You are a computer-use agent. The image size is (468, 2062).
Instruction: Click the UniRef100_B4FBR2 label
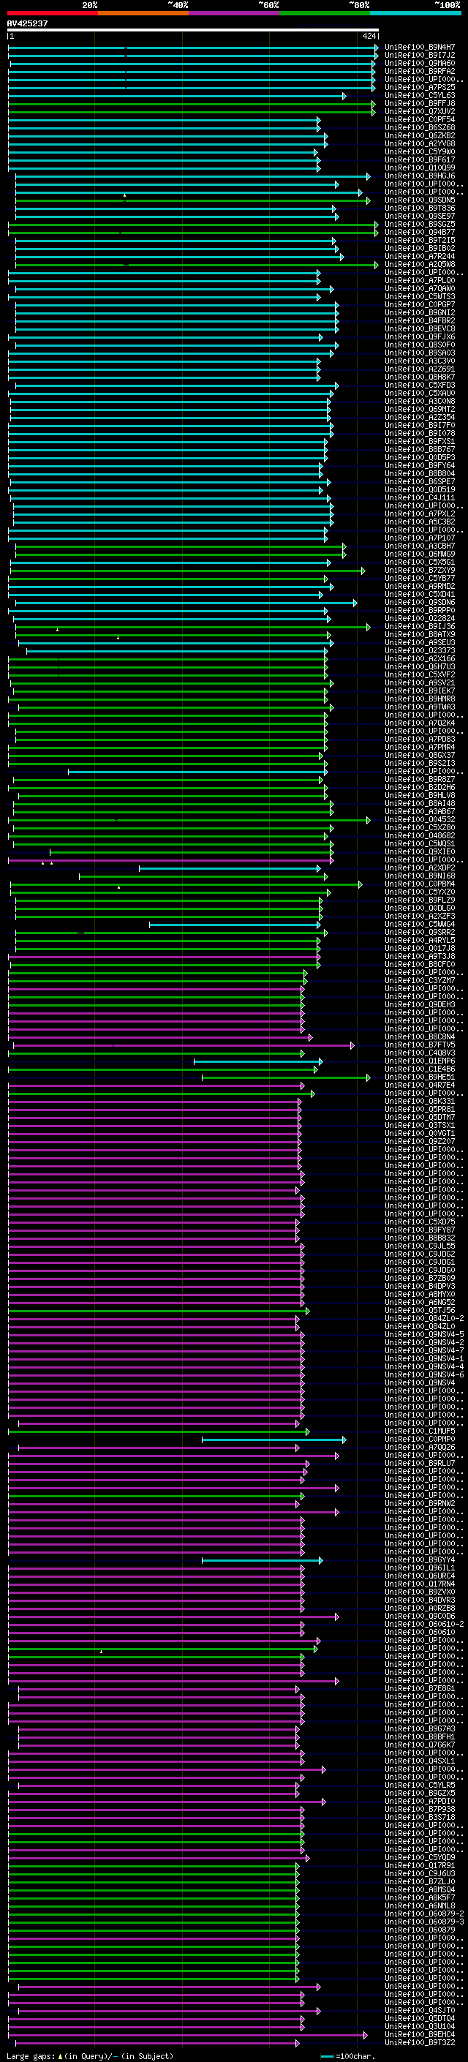(x=420, y=320)
